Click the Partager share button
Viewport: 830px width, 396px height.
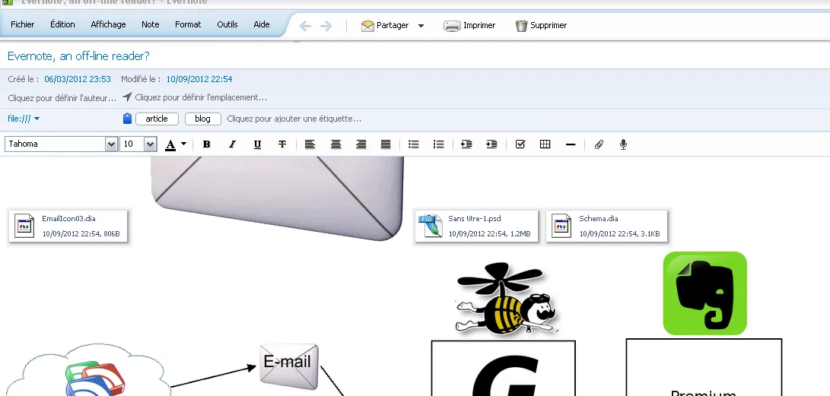(x=385, y=25)
